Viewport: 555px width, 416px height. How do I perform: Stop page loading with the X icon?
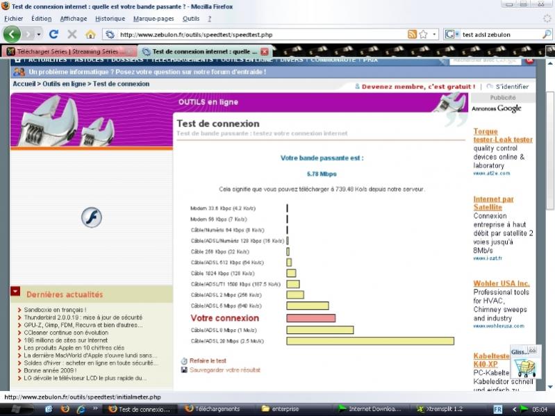pyautogui.click(x=72, y=34)
